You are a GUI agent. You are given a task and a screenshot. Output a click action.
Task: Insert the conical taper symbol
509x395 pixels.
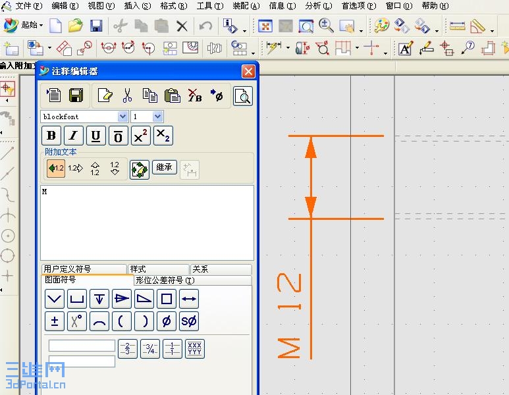122,299
